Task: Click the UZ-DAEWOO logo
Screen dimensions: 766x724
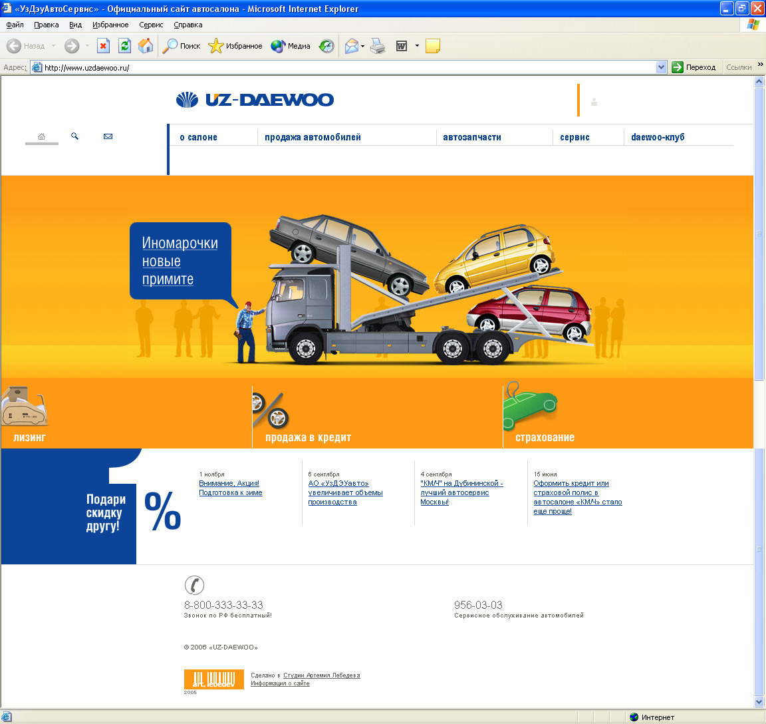Action: pos(255,100)
